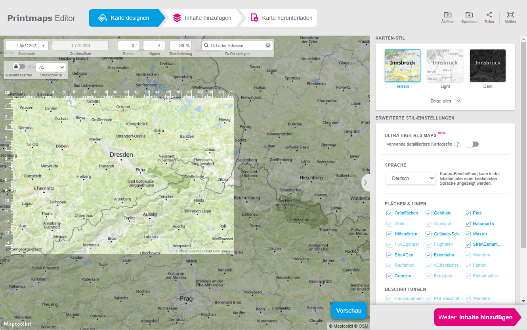
Task: Click the Karte designen paint bucket icon
Action: pos(102,18)
